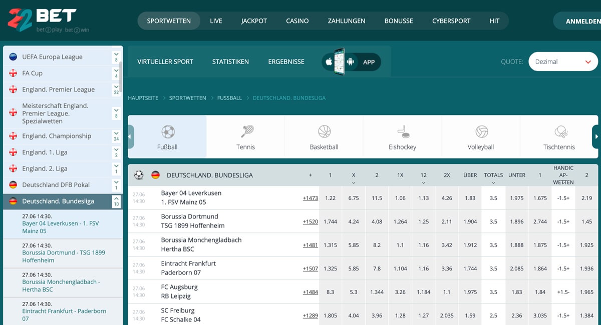Click FA Cup England flag icon
The image size is (601, 325).
13,73
